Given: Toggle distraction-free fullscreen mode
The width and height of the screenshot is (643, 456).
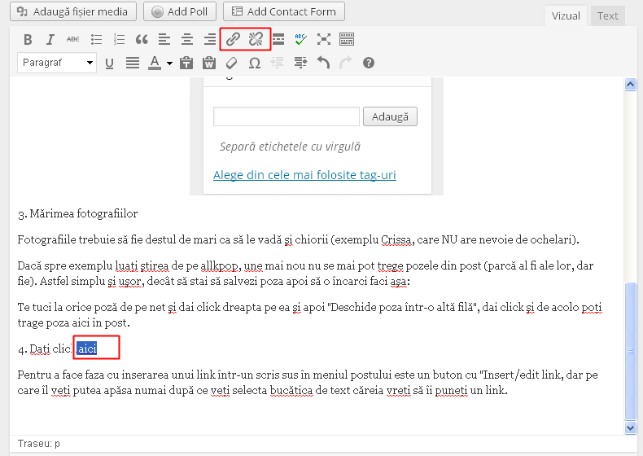Looking at the screenshot, I should click(324, 39).
